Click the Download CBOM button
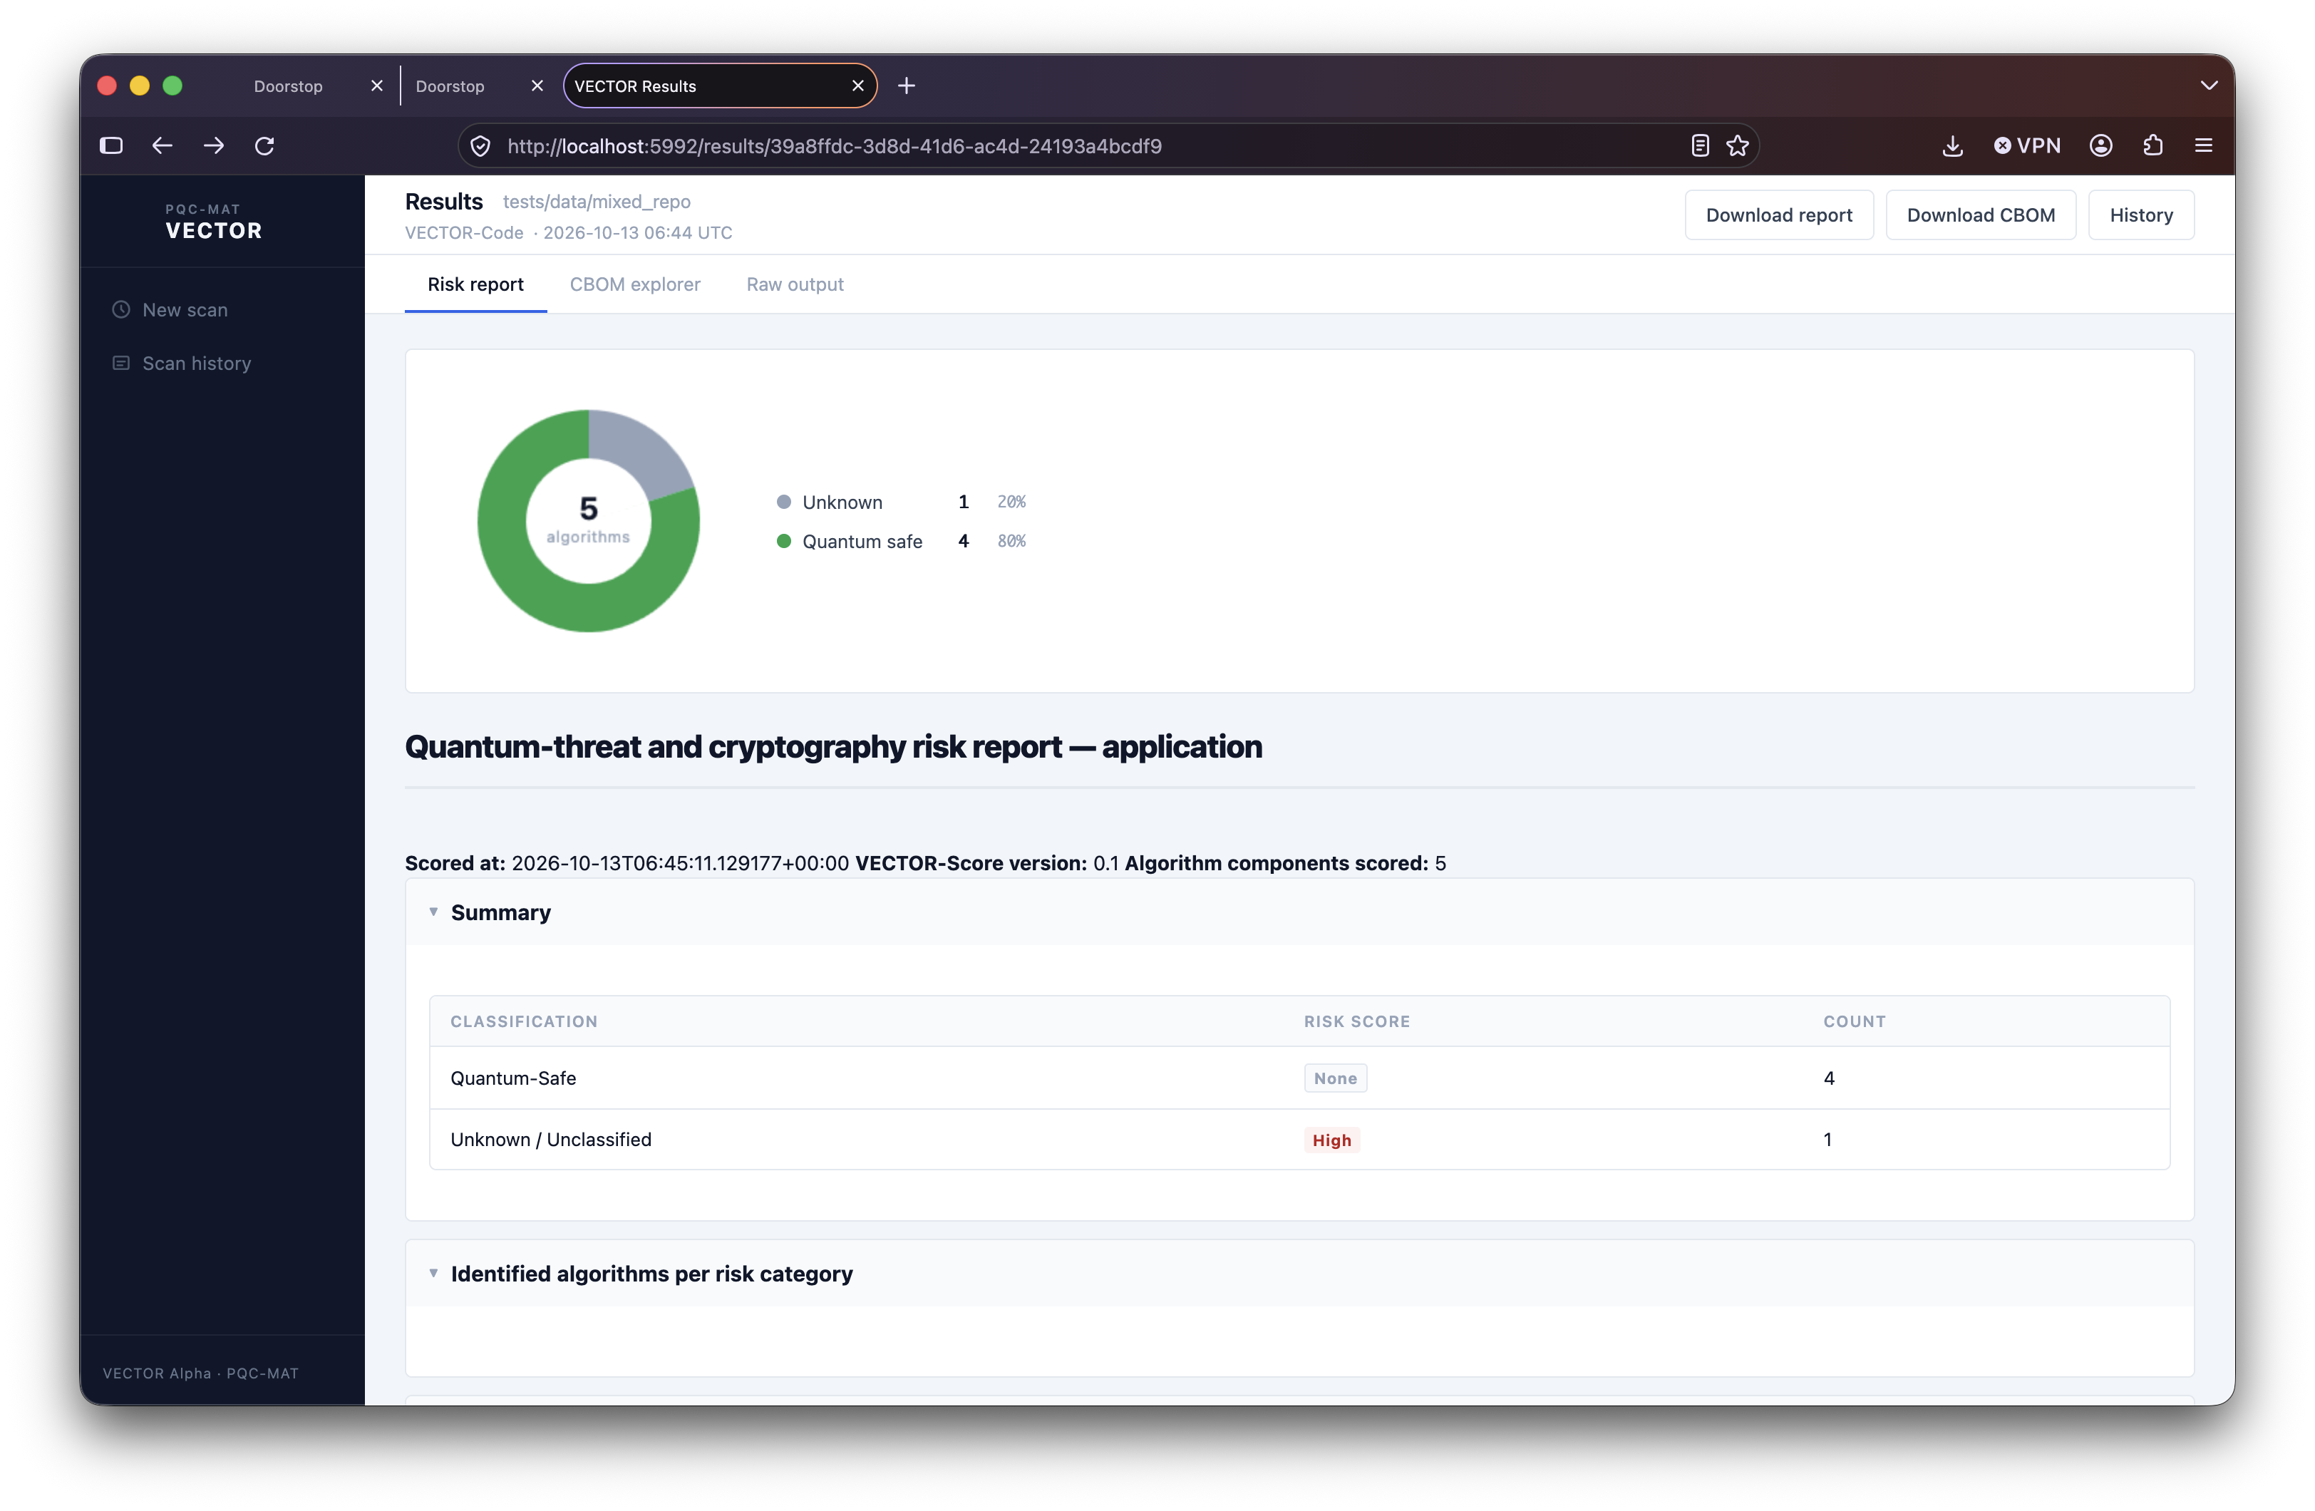 (x=1981, y=215)
